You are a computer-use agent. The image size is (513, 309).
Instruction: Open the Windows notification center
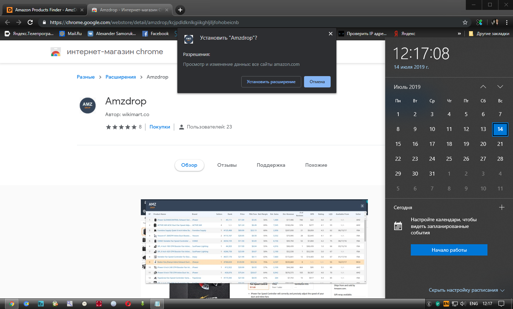click(501, 304)
